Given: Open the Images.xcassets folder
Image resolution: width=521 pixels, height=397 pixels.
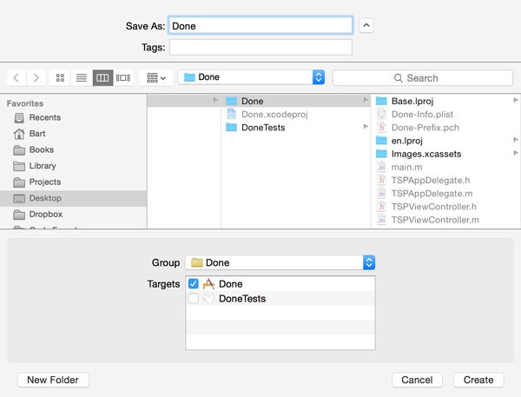Looking at the screenshot, I should pos(445,154).
